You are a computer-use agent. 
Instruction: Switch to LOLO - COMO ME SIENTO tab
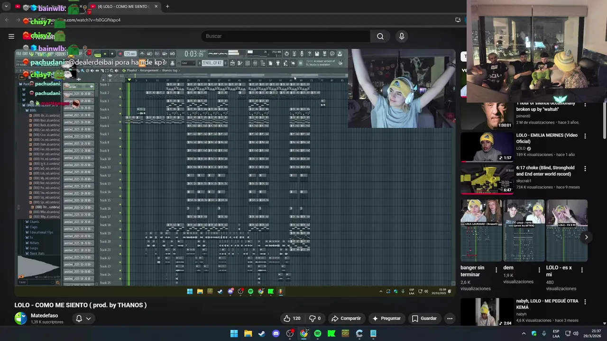(124, 7)
